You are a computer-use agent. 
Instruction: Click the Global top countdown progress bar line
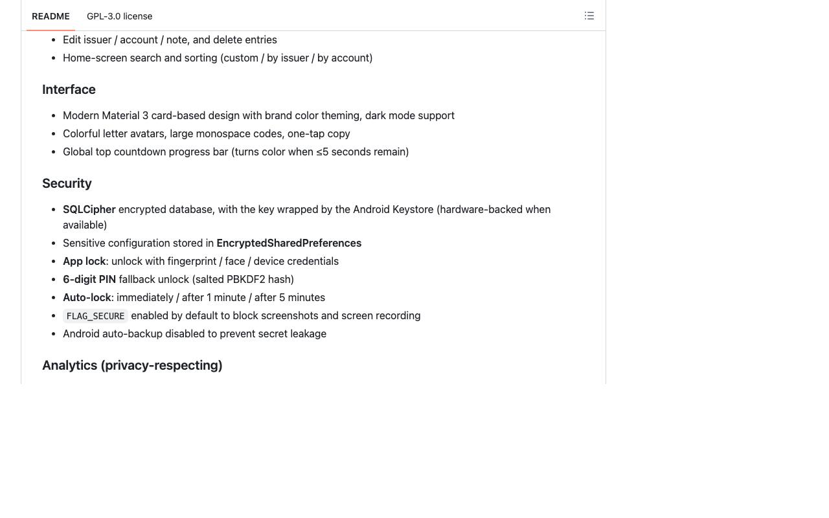236,152
